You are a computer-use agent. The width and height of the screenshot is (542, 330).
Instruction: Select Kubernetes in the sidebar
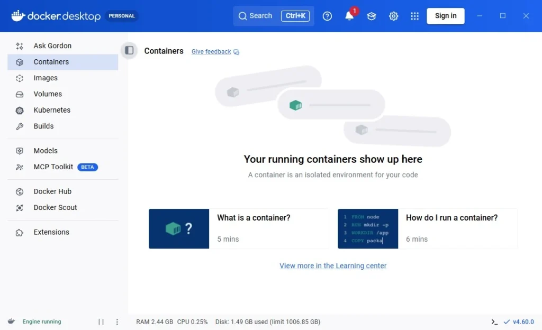click(x=52, y=110)
